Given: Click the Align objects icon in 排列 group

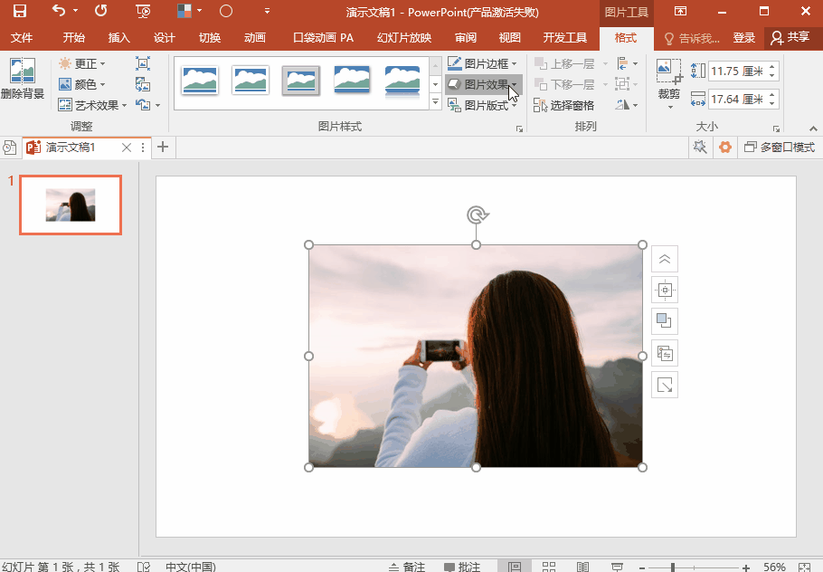Looking at the screenshot, I should [x=623, y=63].
